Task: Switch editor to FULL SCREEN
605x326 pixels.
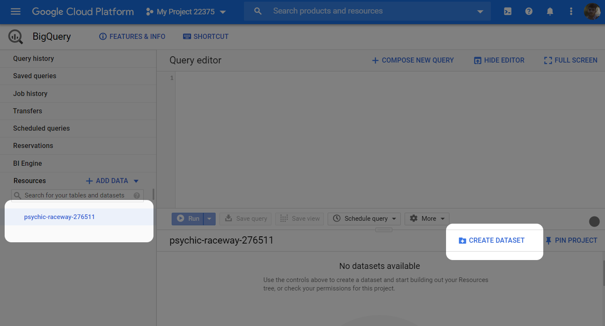Action: point(571,60)
